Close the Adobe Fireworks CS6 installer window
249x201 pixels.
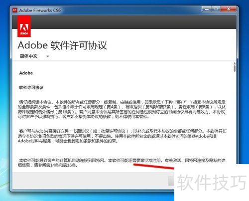229,9
